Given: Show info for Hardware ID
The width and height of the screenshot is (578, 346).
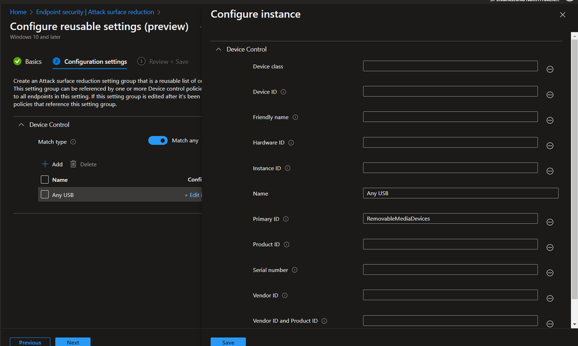Looking at the screenshot, I should point(291,142).
